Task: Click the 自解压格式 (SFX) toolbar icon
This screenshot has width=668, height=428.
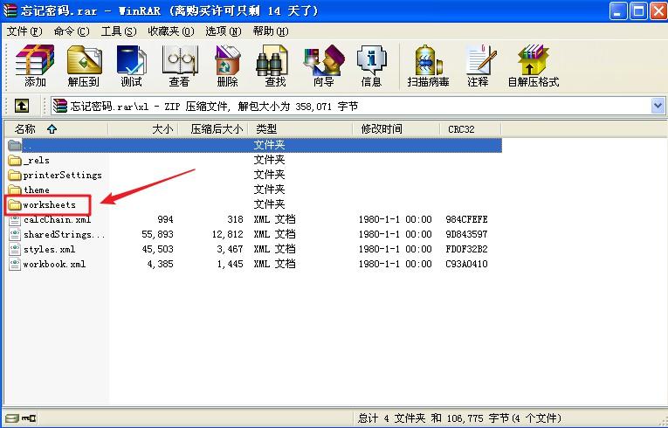Action: point(533,66)
